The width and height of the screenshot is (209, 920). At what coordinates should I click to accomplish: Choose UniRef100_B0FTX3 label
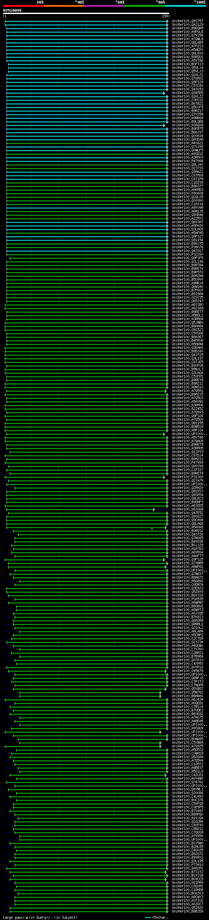(x=187, y=64)
